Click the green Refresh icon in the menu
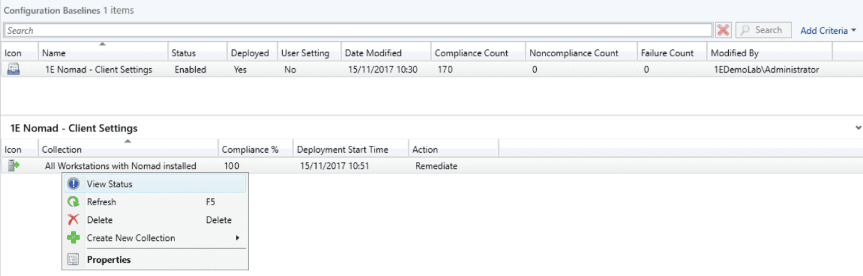 coord(73,202)
